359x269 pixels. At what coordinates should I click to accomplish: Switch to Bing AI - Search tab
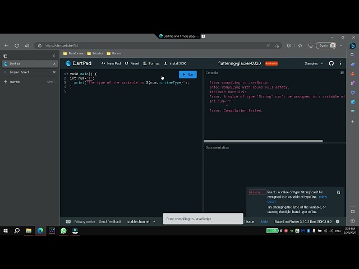pos(29,72)
